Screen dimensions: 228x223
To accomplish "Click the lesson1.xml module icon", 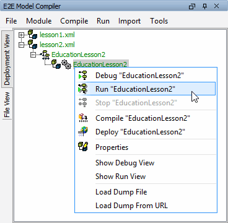I will pyautogui.click(x=32, y=35).
